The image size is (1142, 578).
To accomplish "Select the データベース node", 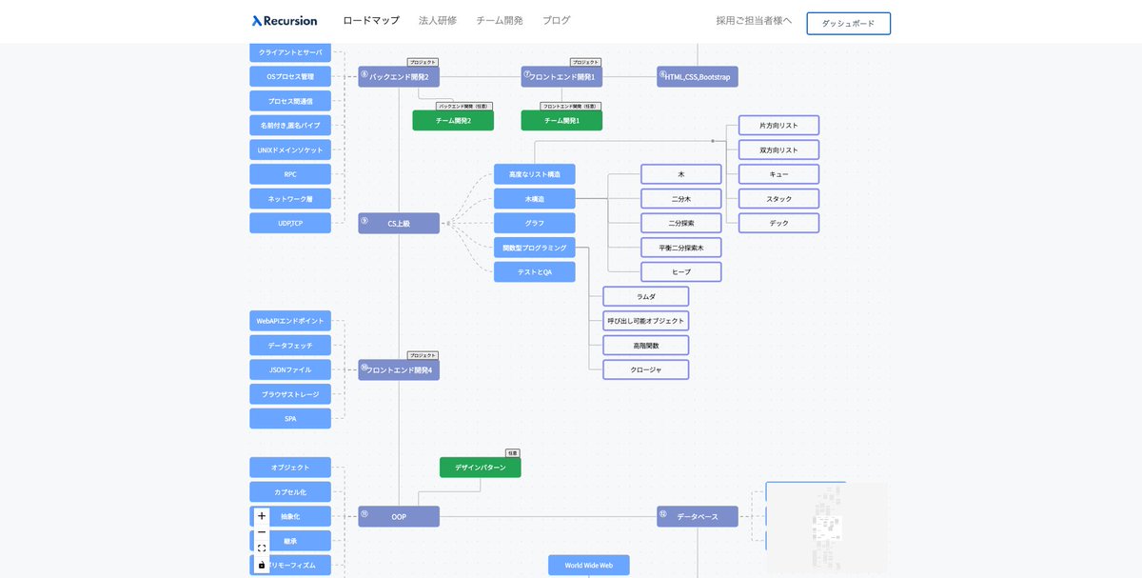I will tap(698, 517).
